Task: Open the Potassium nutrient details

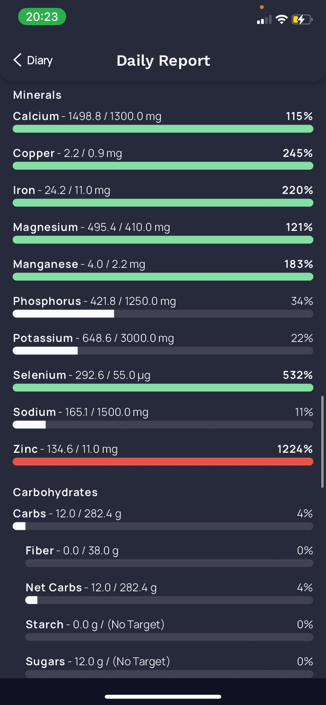Action: 163,343
